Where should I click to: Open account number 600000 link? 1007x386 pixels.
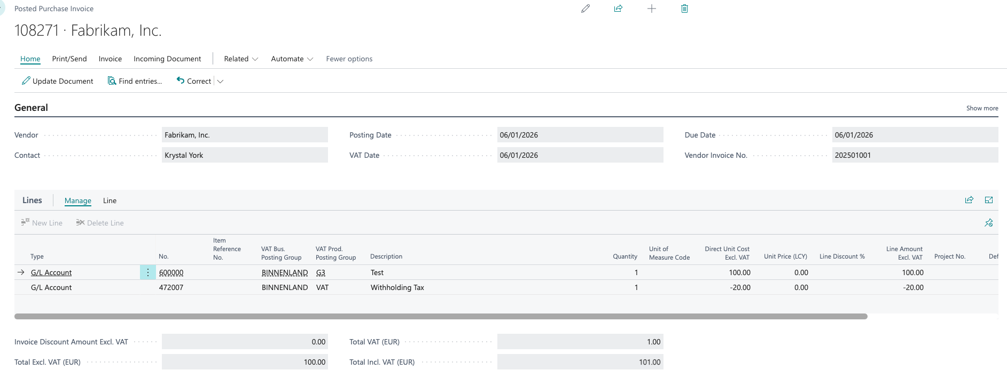pos(171,272)
